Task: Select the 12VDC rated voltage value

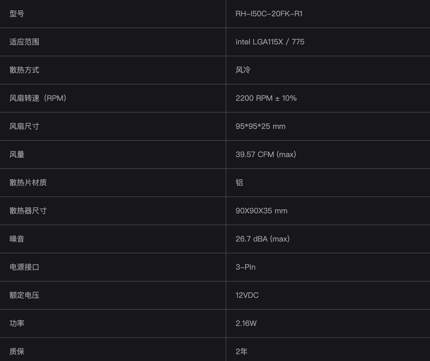Action: click(x=247, y=295)
